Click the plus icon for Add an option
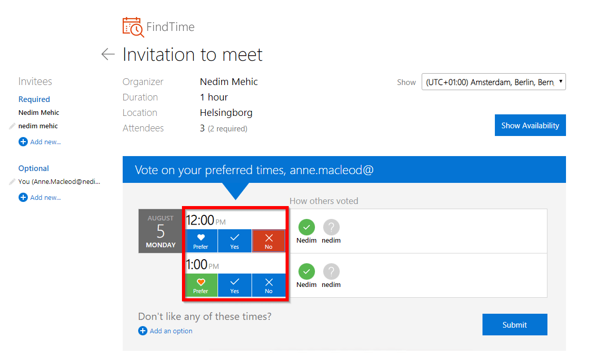616x357 pixels. pos(143,331)
